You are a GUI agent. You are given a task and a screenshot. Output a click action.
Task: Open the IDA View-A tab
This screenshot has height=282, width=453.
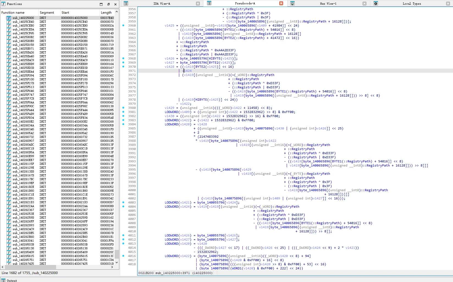click(x=162, y=4)
